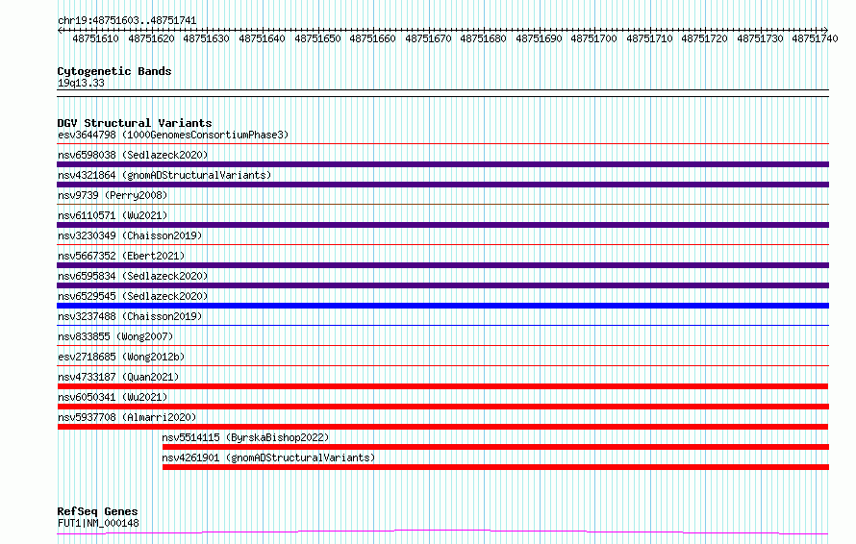This screenshot has height=544, width=856.
Task: Open nsv6529545 Sedlazeck2020 variant
Action: (133, 296)
